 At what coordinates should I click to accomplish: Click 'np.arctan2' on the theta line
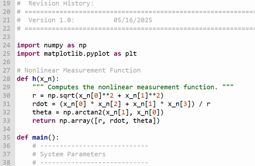(83, 113)
